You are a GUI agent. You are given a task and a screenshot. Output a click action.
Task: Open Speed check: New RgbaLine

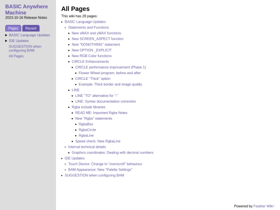[97, 141]
